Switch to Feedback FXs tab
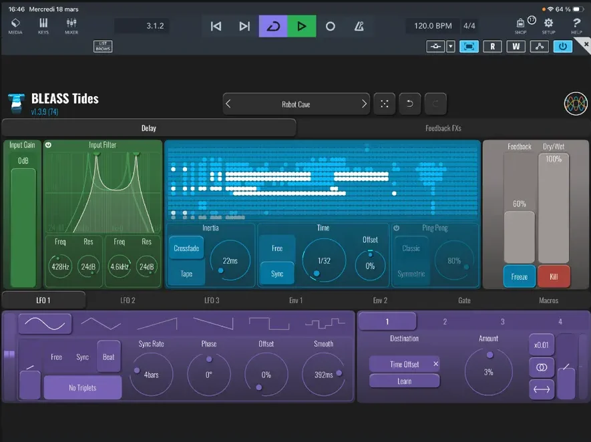 [443, 128]
